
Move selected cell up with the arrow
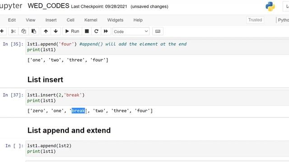click(46, 31)
